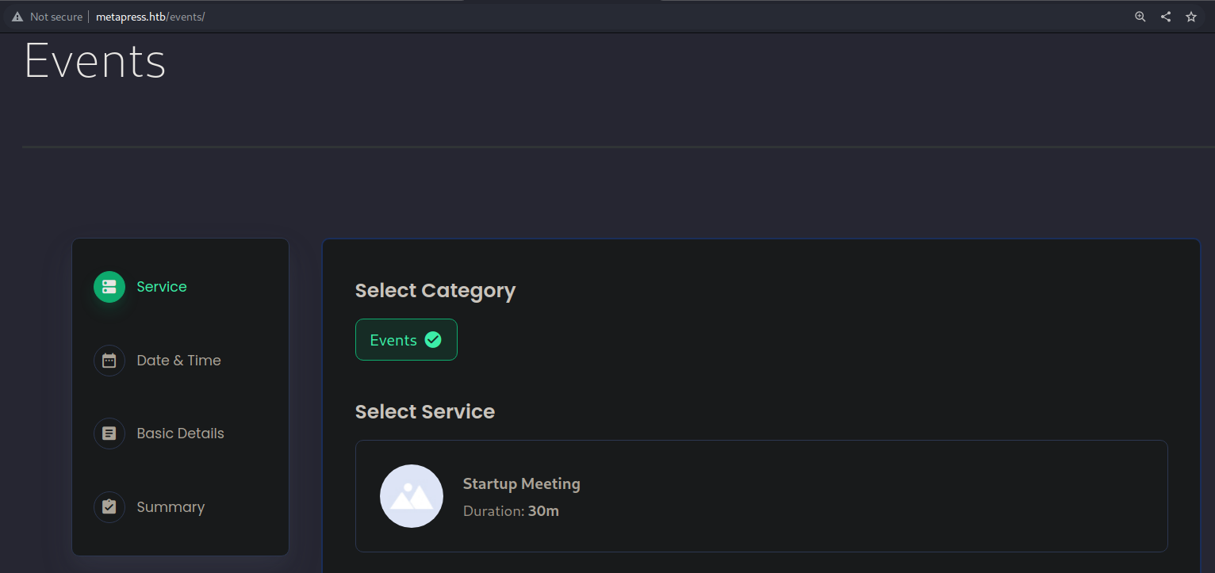Image resolution: width=1215 pixels, height=573 pixels.
Task: Click the Date & Time calendar icon
Action: click(x=109, y=361)
